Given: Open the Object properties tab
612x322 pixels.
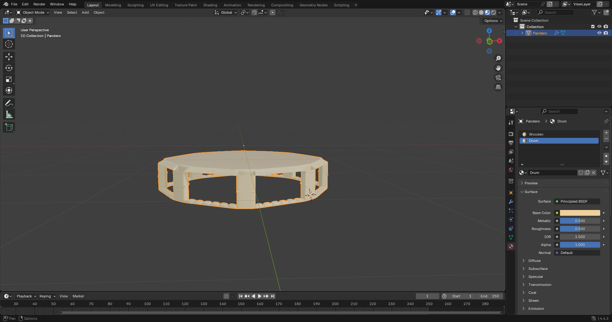Looking at the screenshot, I should click(511, 193).
